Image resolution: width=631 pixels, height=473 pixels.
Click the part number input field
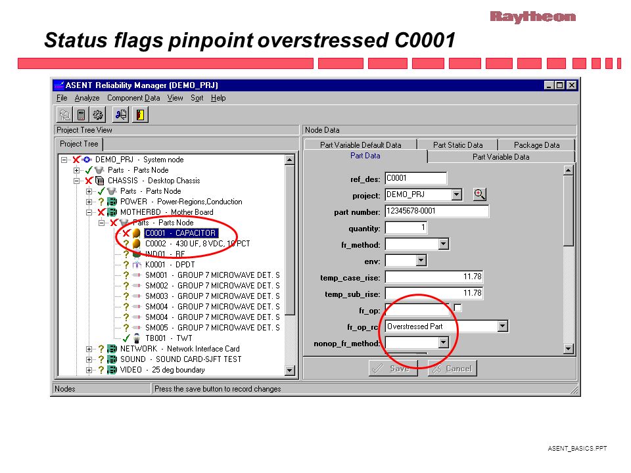(436, 211)
